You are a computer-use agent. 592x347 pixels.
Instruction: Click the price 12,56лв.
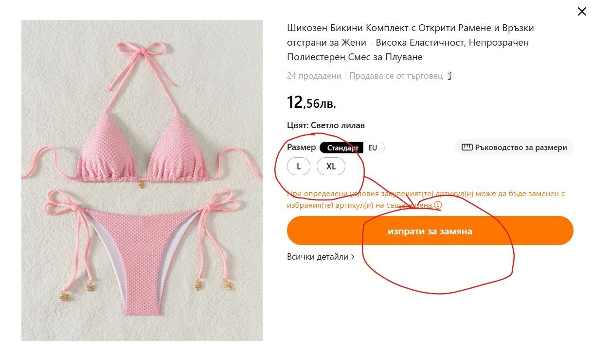click(311, 102)
